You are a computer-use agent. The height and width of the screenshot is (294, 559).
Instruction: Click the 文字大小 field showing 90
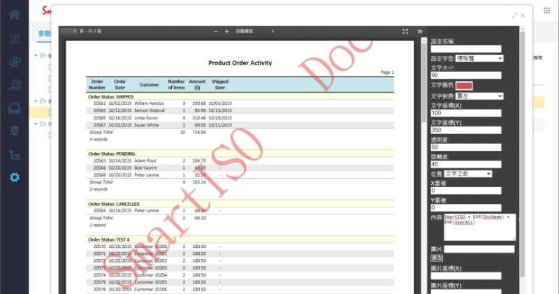coord(466,75)
